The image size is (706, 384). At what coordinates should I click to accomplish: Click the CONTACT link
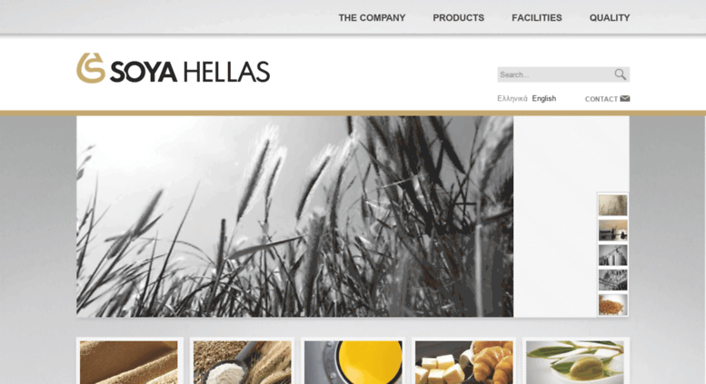point(602,99)
